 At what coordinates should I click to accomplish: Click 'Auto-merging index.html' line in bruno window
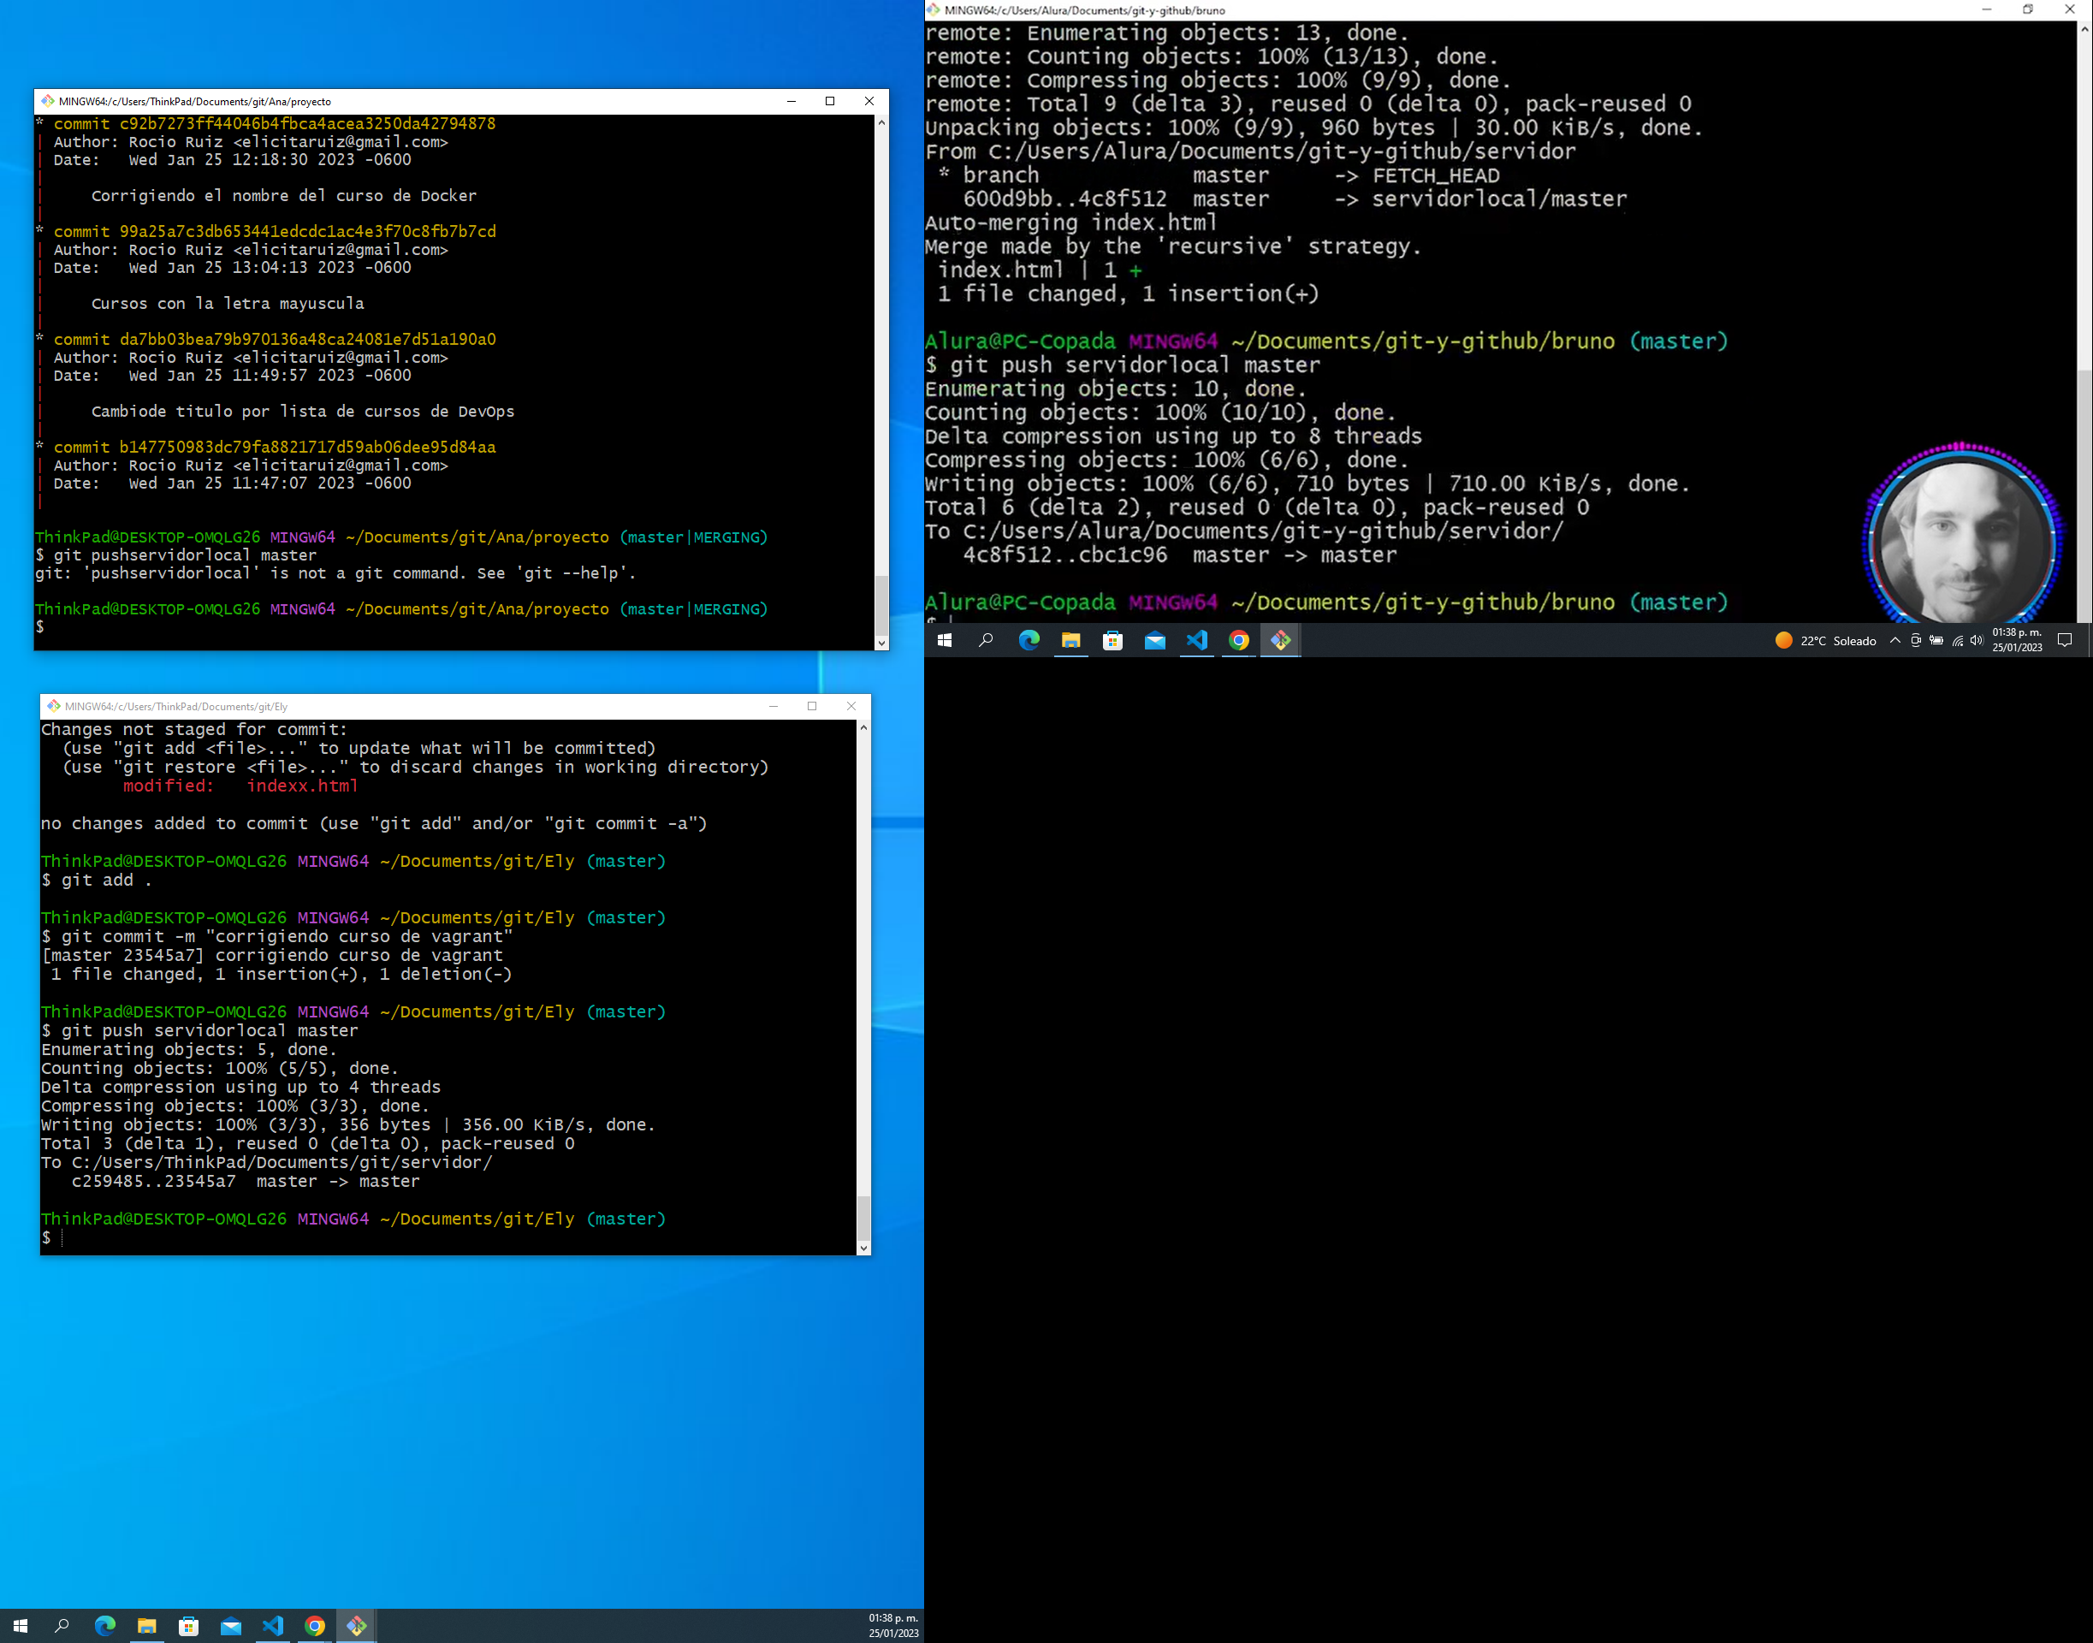click(x=1071, y=223)
